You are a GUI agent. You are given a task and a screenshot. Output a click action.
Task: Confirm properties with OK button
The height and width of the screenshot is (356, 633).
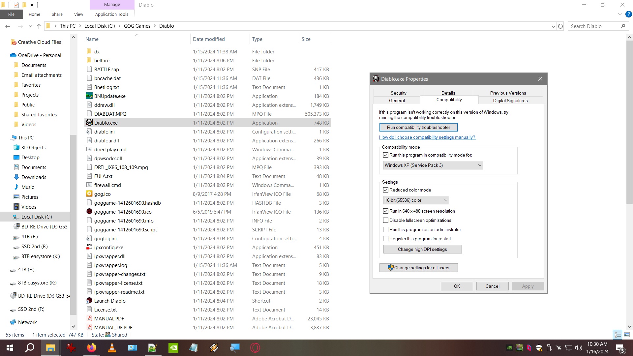pyautogui.click(x=457, y=286)
